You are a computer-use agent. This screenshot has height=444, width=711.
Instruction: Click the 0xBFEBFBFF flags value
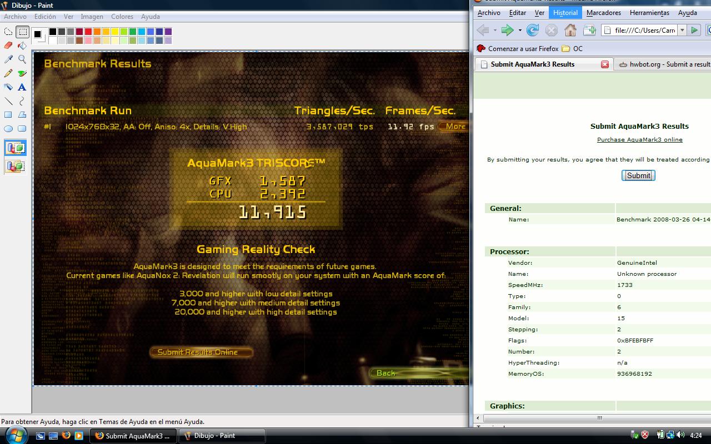(x=635, y=341)
